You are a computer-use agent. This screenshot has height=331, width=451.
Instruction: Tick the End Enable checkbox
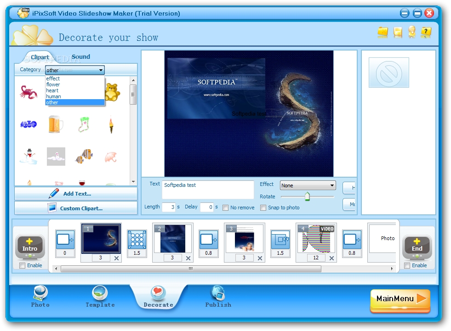click(x=407, y=266)
